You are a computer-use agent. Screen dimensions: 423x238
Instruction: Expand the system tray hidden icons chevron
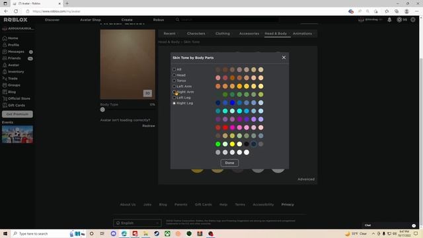point(373,233)
